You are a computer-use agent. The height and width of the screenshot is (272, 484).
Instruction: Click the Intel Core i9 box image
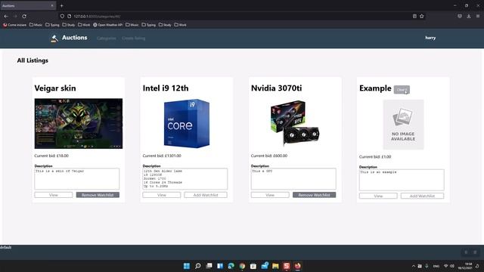coord(187,123)
